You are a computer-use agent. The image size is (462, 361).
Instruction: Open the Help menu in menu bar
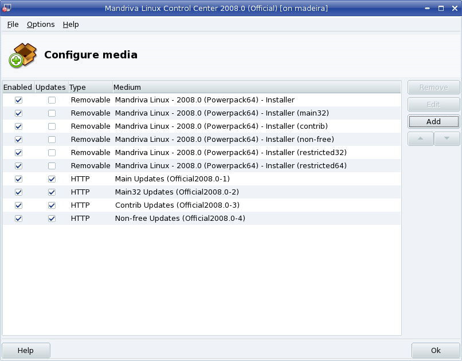pyautogui.click(x=71, y=25)
